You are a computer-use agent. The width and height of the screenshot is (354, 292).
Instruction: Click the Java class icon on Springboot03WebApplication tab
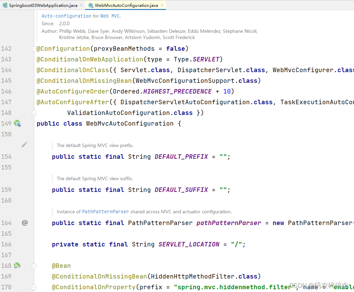pyautogui.click(x=5, y=5)
